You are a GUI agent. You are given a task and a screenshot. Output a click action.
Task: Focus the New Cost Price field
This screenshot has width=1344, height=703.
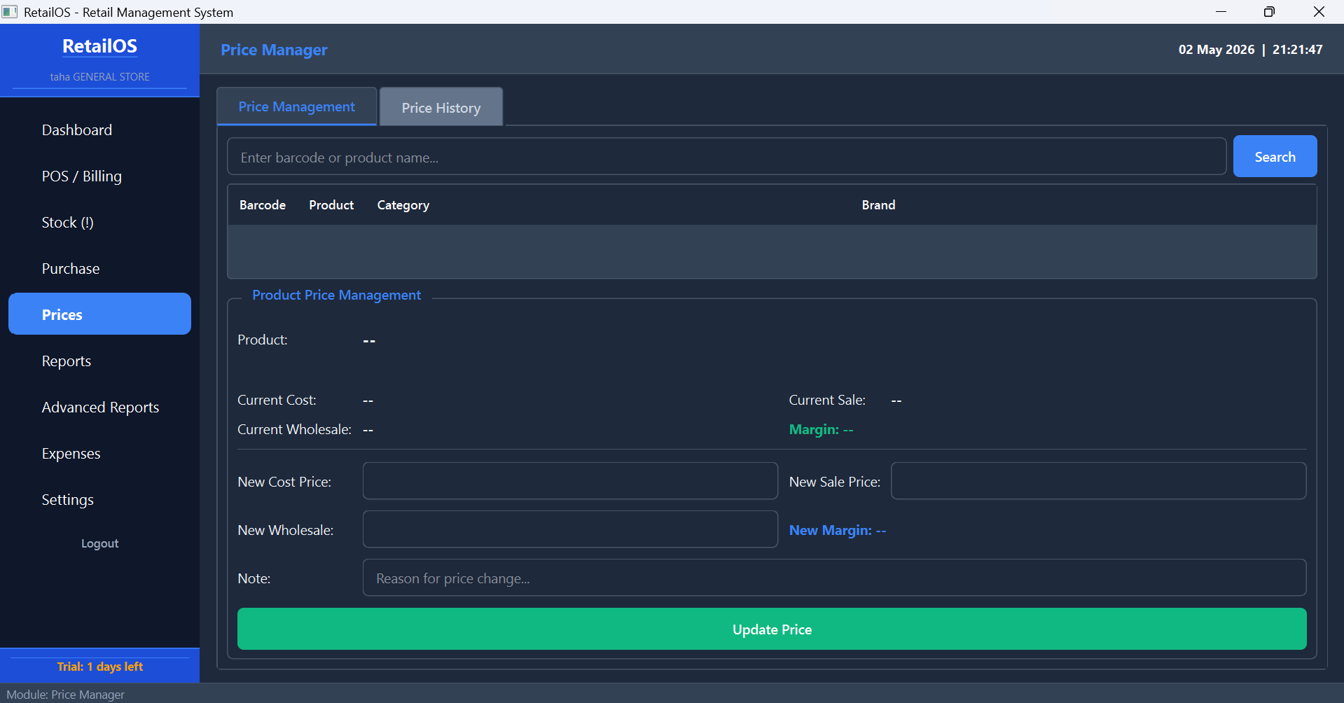[570, 481]
